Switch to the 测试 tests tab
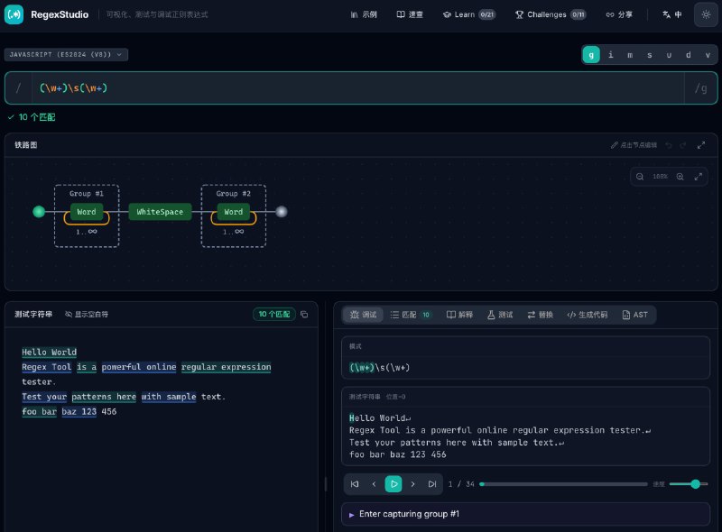Screen dimensions: 722x532 [x=500, y=315]
